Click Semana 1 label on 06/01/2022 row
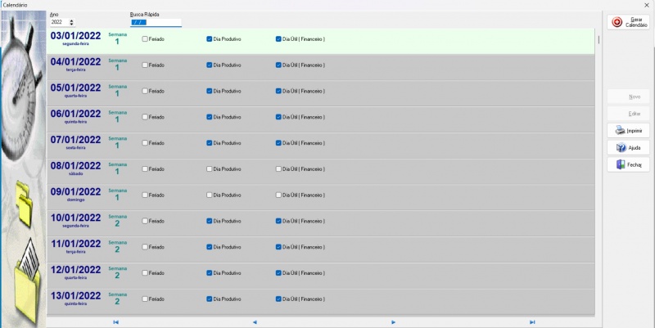This screenshot has height=328, width=655. (117, 116)
